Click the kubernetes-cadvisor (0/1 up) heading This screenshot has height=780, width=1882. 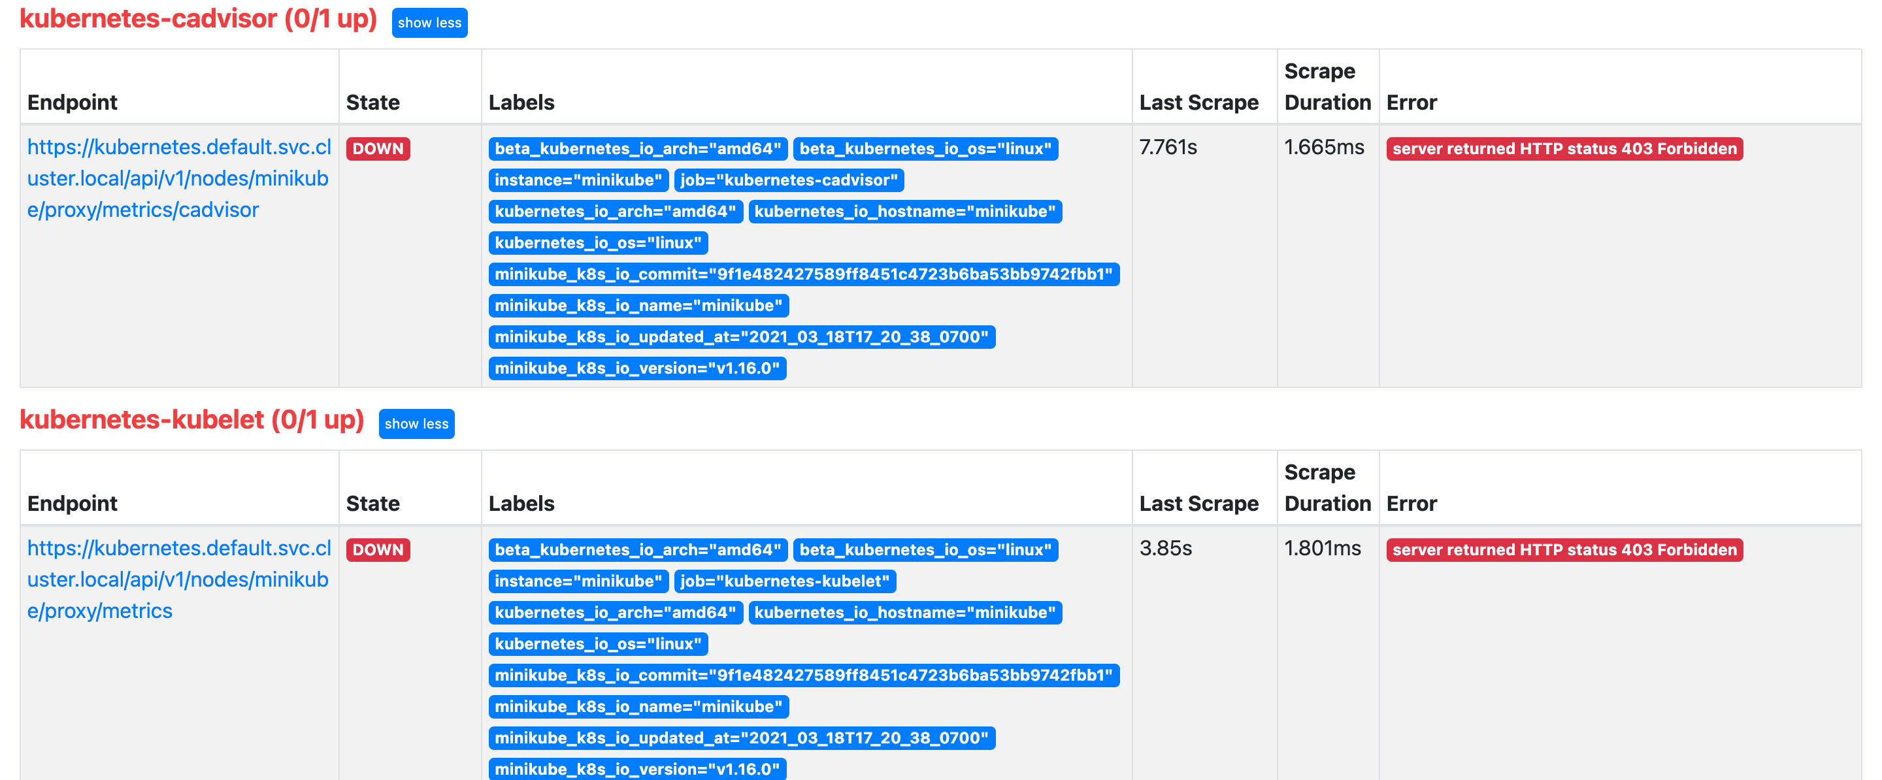click(x=197, y=20)
